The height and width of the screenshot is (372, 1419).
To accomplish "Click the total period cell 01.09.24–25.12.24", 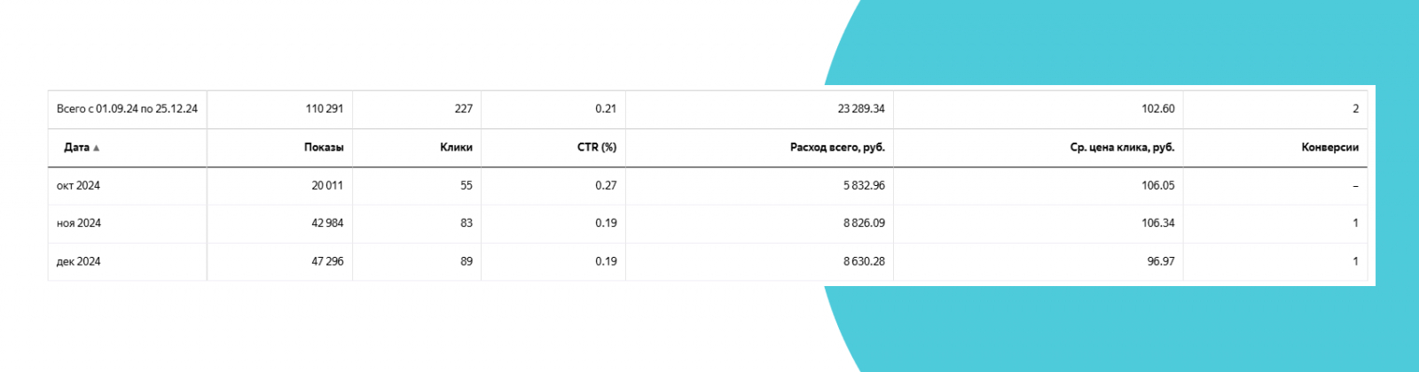I will tap(127, 109).
